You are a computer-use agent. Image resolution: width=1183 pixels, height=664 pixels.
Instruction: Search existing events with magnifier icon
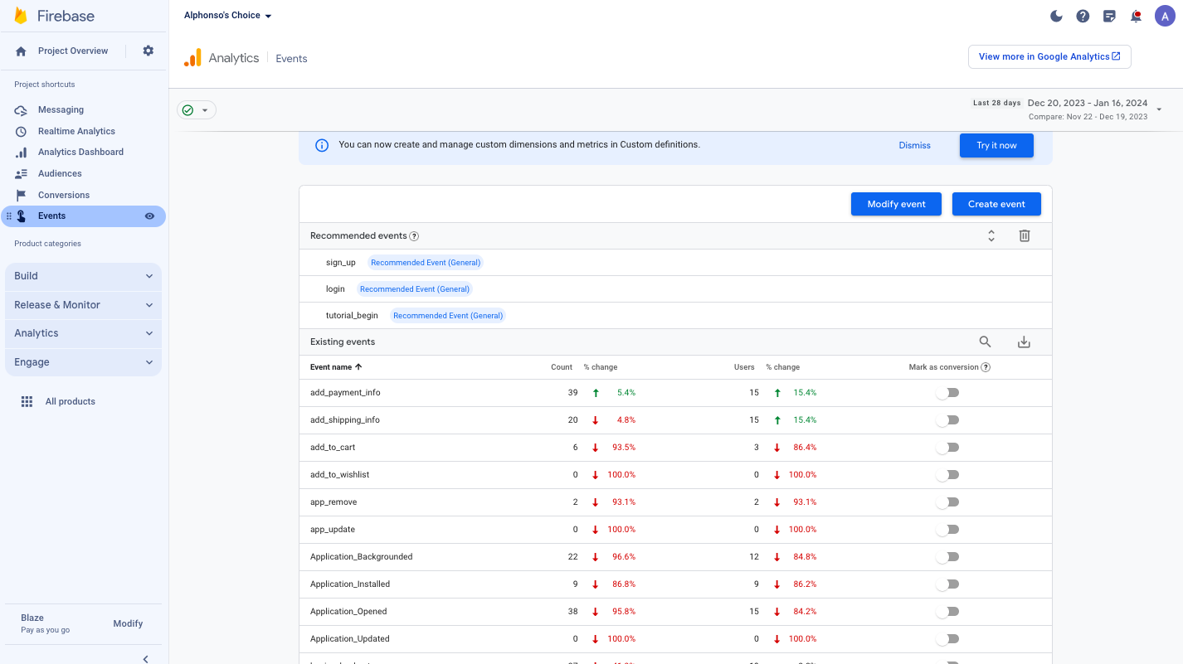point(985,342)
